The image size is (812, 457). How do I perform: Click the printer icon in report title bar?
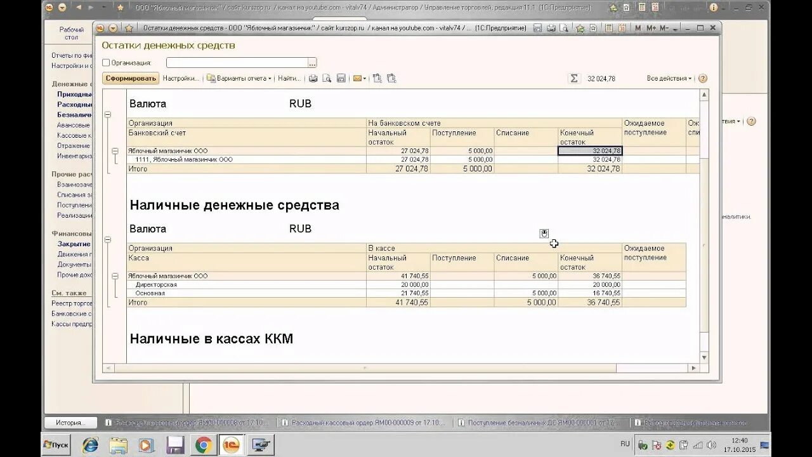pos(551,29)
